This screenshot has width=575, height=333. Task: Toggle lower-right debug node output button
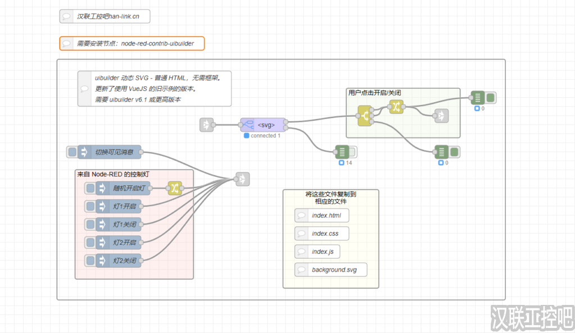454,152
